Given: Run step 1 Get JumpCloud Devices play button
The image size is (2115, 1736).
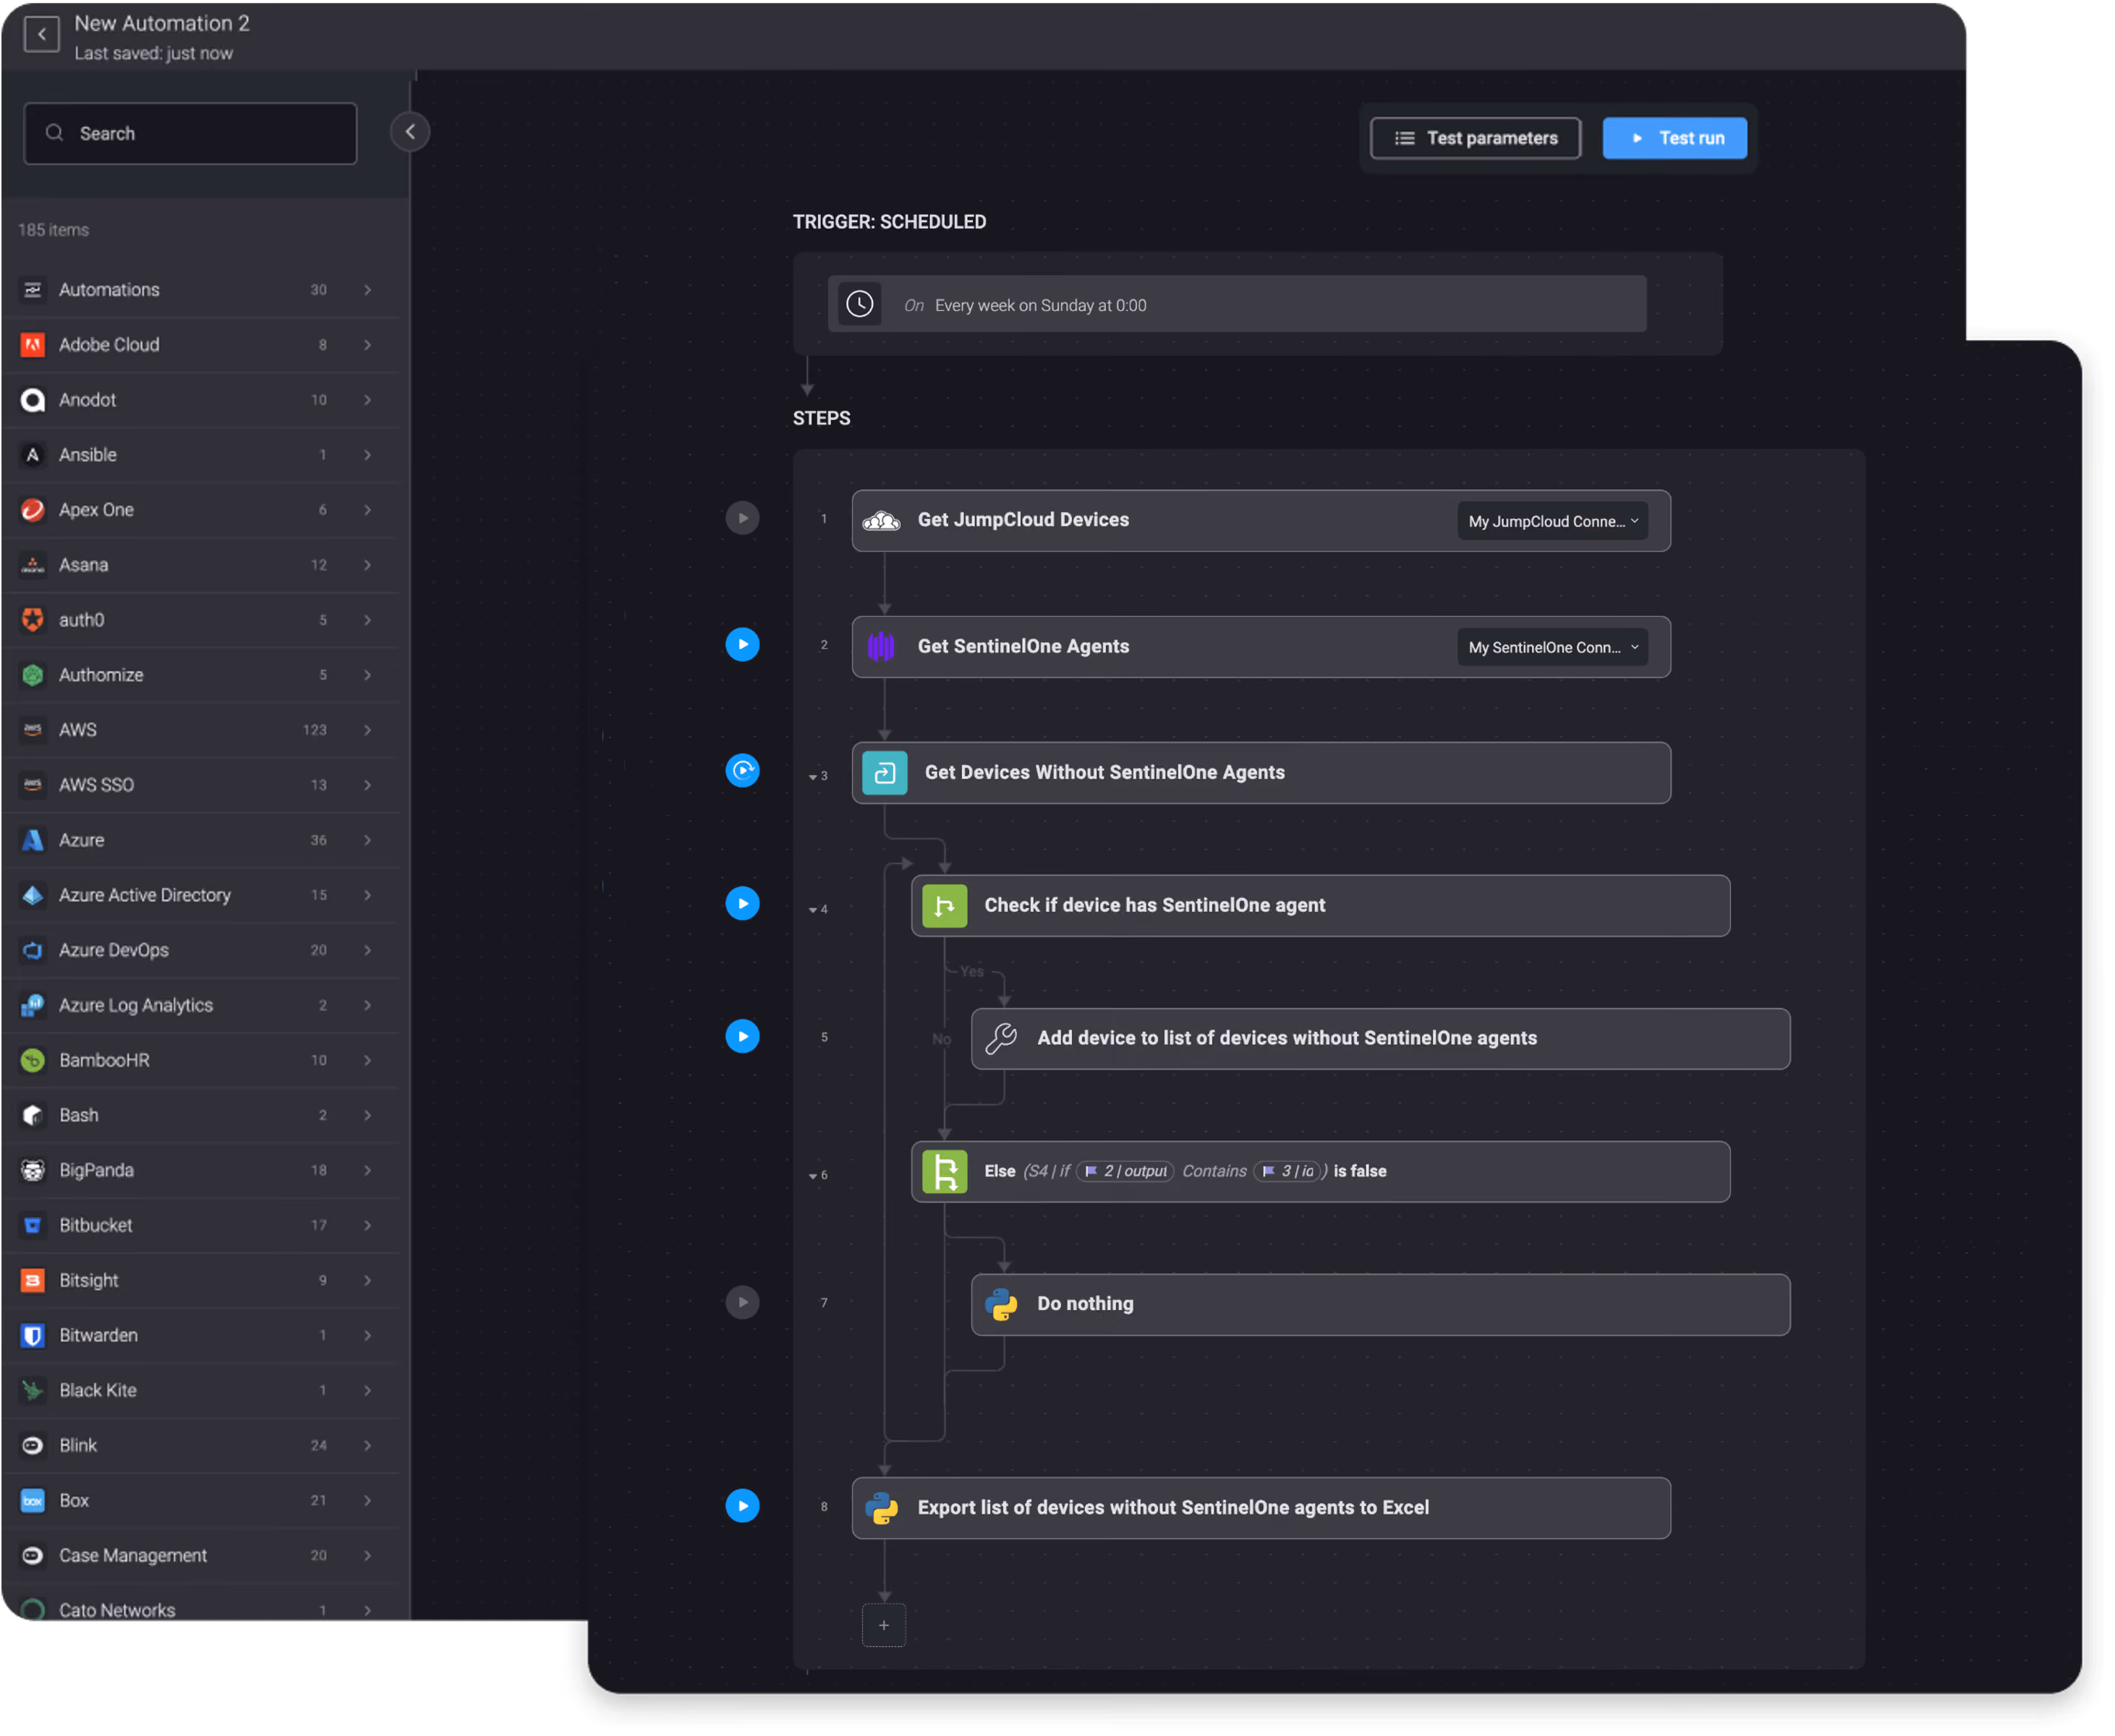Looking at the screenshot, I should click(744, 519).
